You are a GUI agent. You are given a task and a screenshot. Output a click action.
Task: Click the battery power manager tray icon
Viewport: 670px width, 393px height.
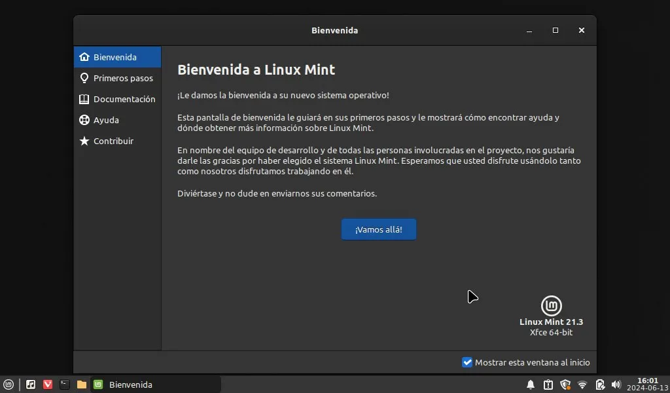point(600,384)
